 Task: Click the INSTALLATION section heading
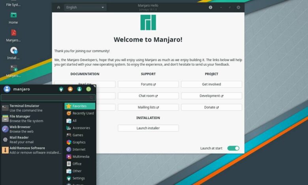coord(148,118)
